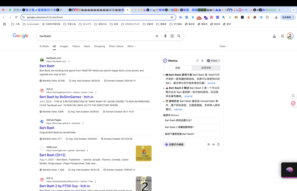Switch to Videos results tab
This screenshot has width=297, height=191.
click(76, 46)
